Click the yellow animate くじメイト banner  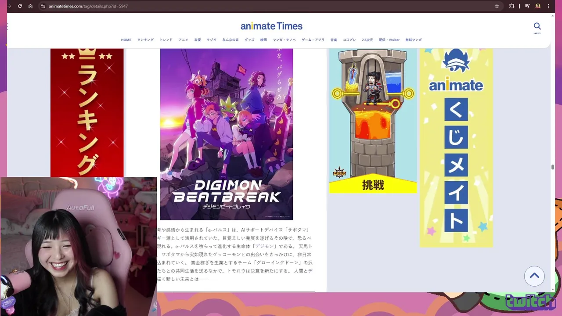tap(456, 147)
